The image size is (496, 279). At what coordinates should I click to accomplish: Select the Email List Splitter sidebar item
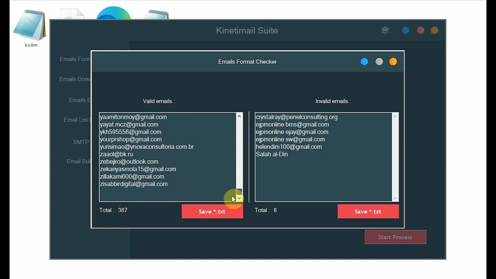pos(77,120)
